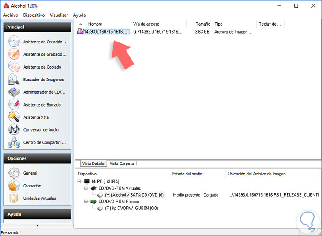Click the Asistente de Creación disc icon

(x=14, y=42)
